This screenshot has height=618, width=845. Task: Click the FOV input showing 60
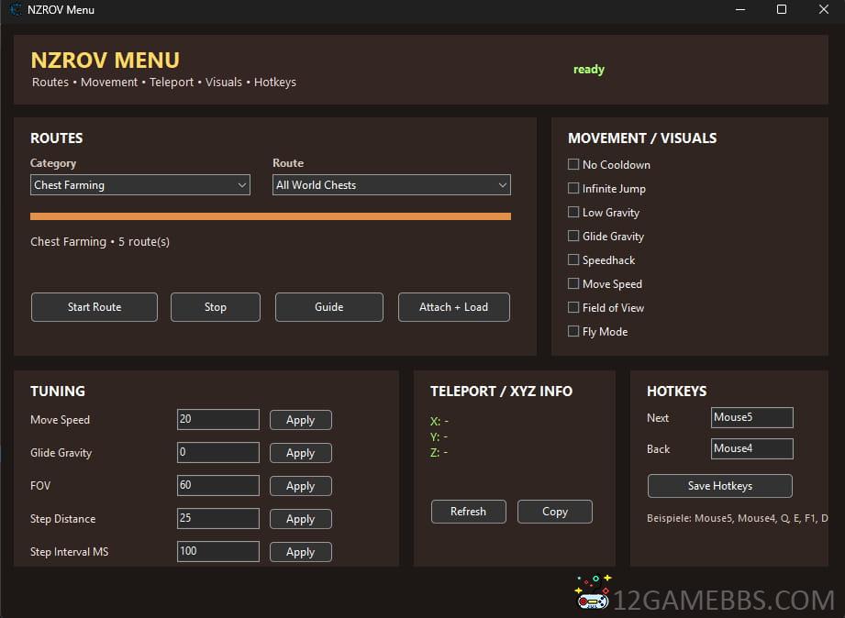[x=218, y=485]
